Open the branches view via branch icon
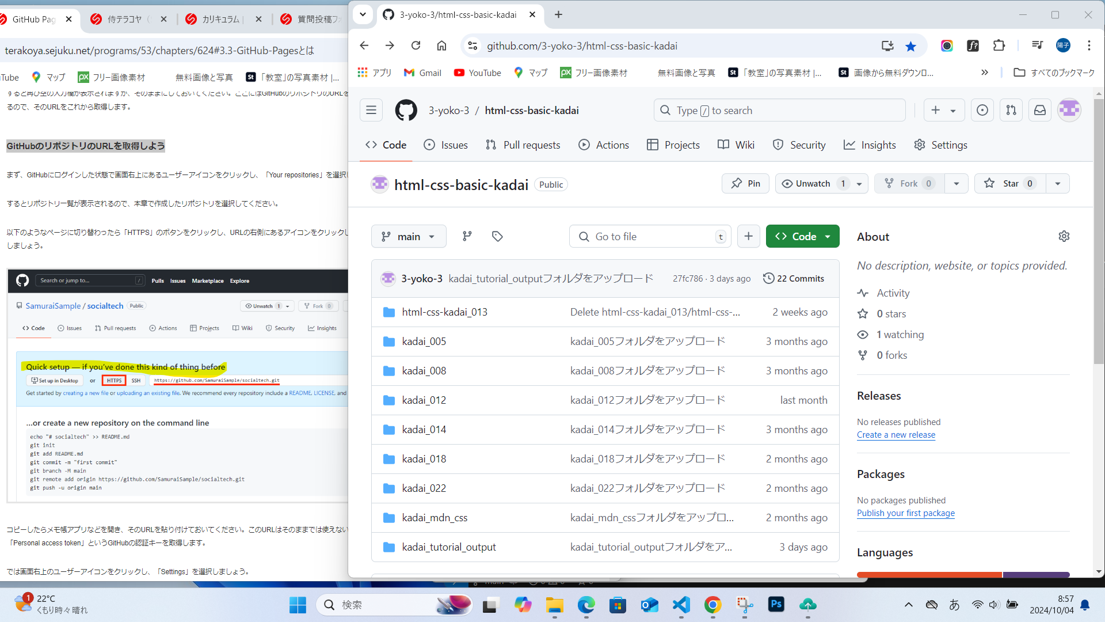Viewport: 1105px width, 622px height. pyautogui.click(x=467, y=236)
